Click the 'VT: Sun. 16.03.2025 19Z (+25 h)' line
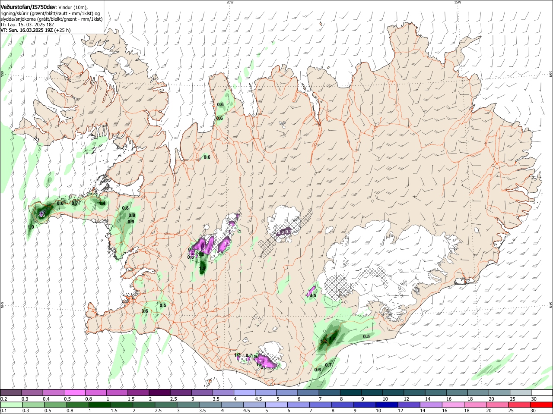The image size is (553, 414). (35, 31)
